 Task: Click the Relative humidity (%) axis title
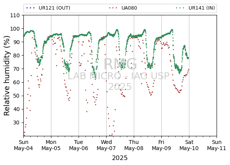coord(7,76)
